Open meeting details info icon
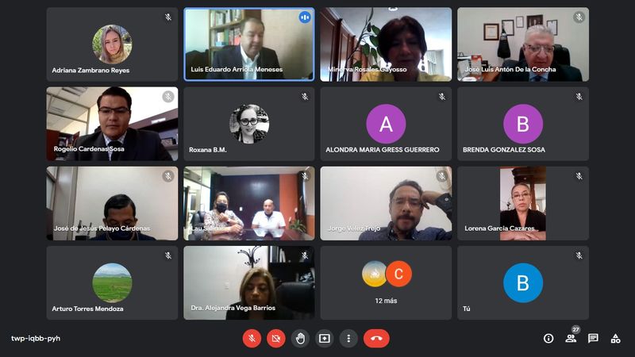This screenshot has width=635, height=357. (548, 339)
